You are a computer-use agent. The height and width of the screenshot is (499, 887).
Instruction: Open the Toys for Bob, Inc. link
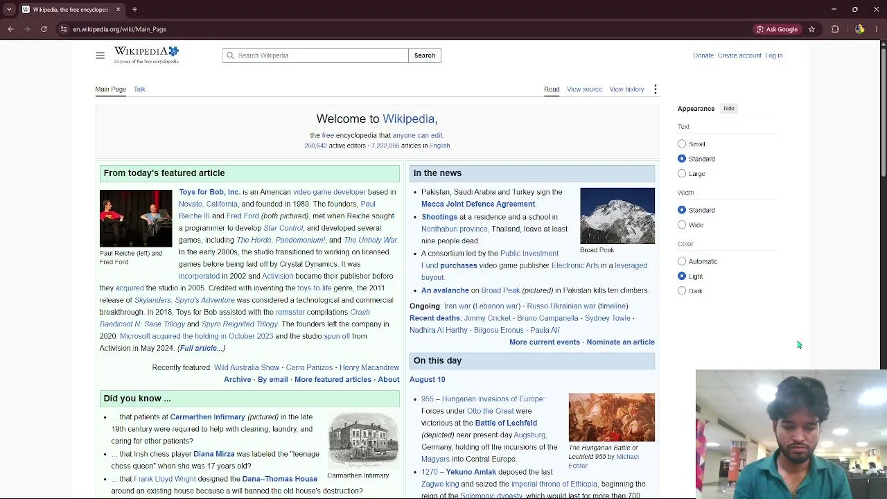(209, 192)
